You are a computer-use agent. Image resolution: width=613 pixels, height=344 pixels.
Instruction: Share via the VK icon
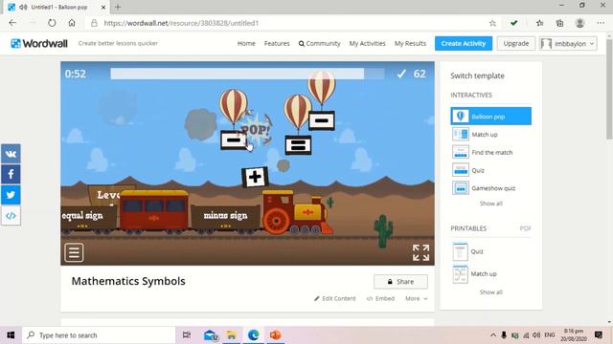11,154
